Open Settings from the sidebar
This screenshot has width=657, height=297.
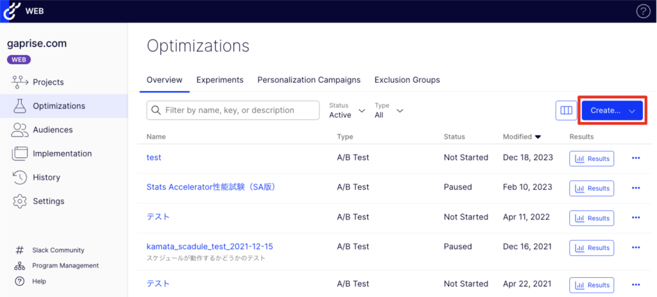click(x=48, y=201)
